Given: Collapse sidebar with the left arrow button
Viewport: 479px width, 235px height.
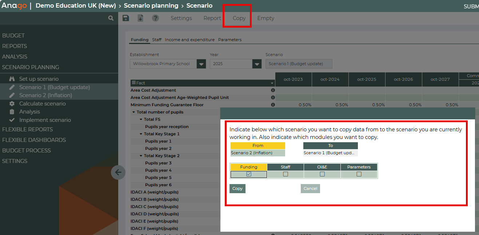Looking at the screenshot, I should pos(118,172).
